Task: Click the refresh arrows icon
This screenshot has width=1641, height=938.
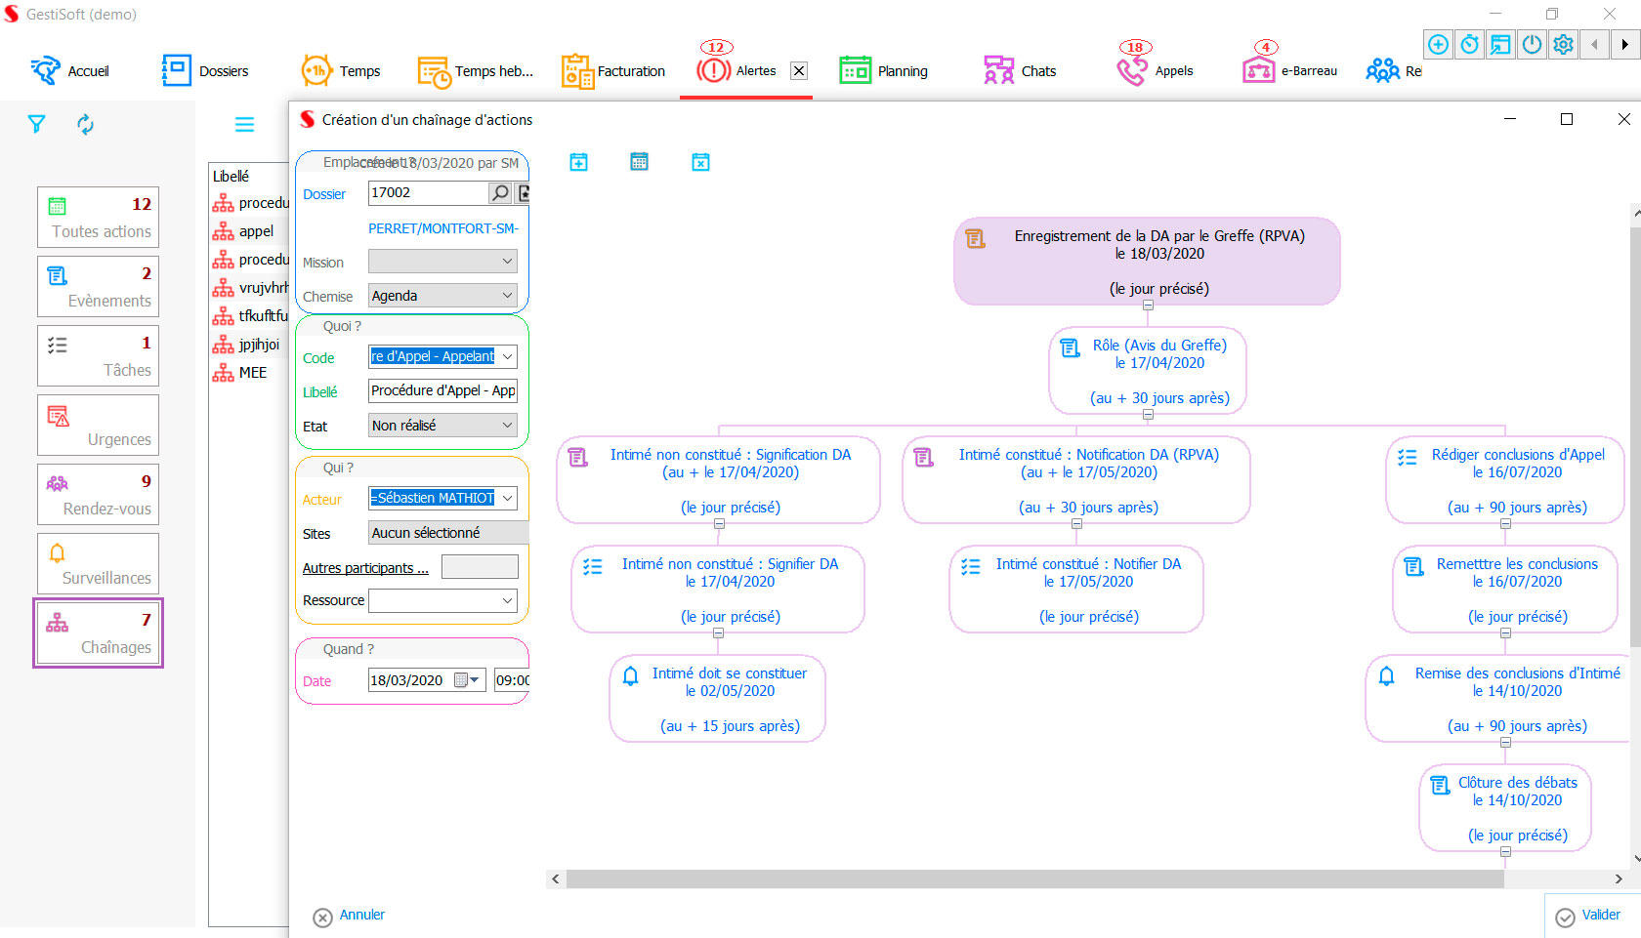Action: click(x=86, y=124)
